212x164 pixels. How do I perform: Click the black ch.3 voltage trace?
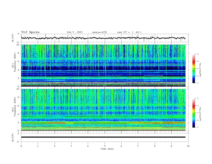pos(103,137)
